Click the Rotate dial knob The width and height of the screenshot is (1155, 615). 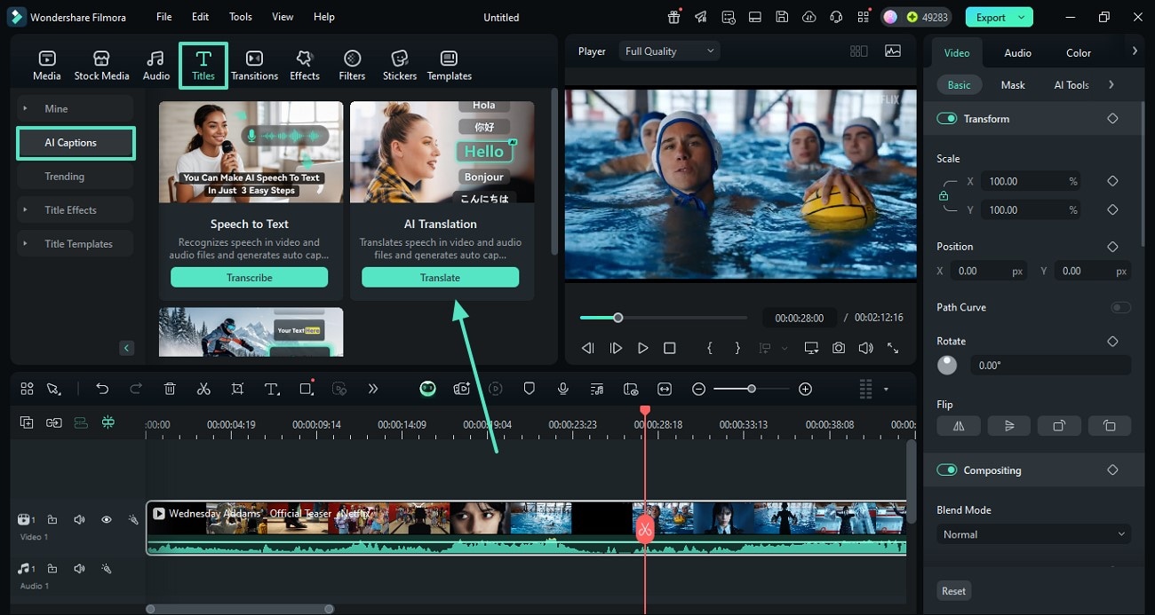pos(947,365)
